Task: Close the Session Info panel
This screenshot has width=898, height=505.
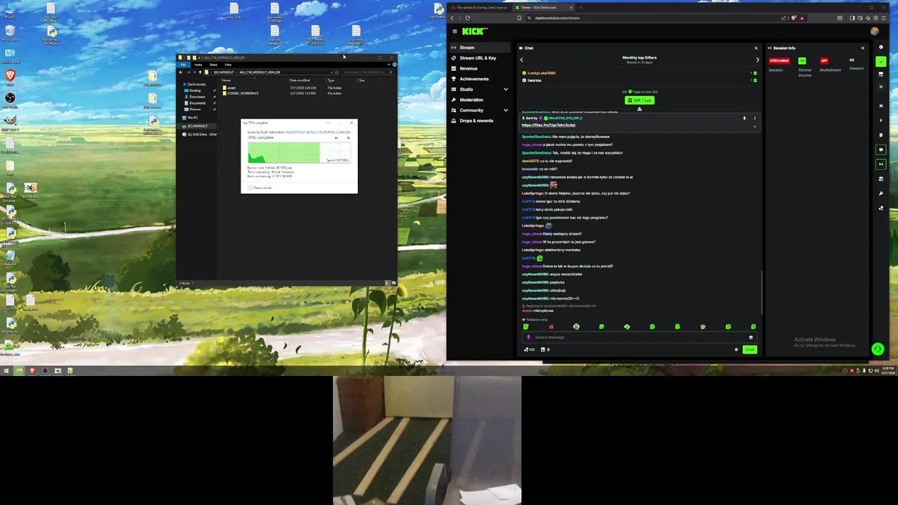Action: tap(862, 48)
